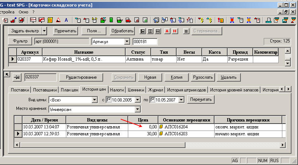The image size is (298, 165).
Task: Click the document with red truck icon
Action: click(x=21, y=20)
